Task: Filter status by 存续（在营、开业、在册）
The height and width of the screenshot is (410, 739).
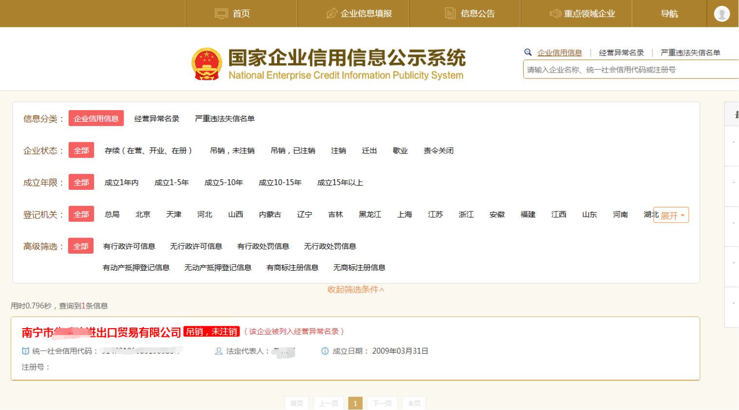Action: point(148,150)
